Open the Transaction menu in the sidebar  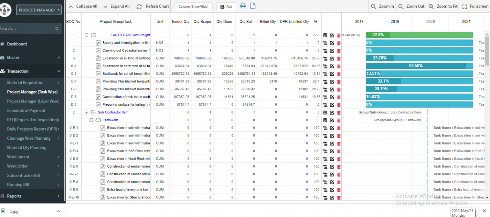[18, 71]
